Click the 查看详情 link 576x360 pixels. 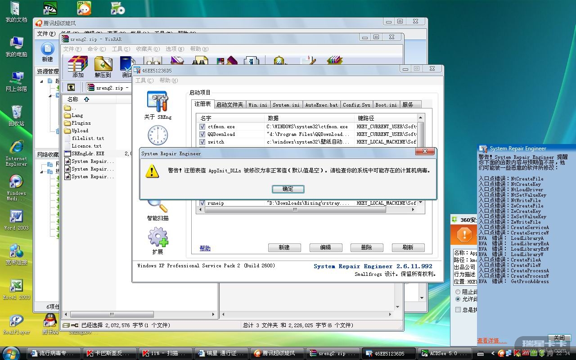tap(492, 341)
